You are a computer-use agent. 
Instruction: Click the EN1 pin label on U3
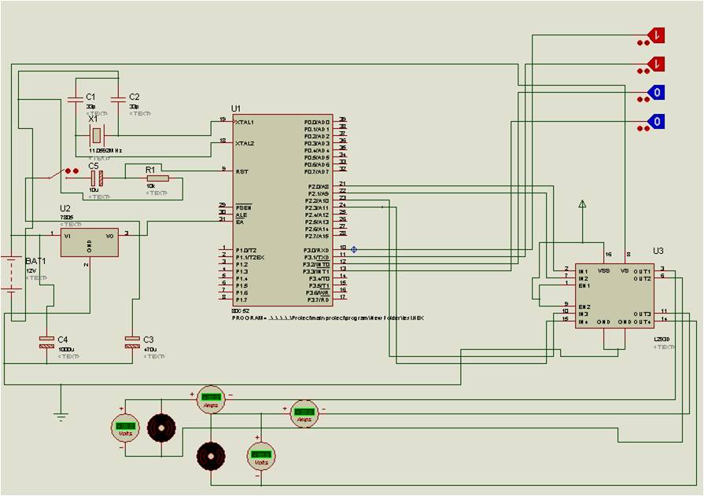pyautogui.click(x=584, y=286)
